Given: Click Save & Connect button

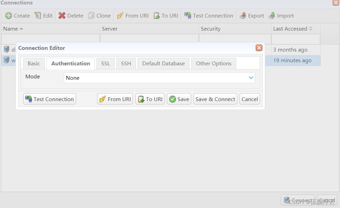Looking at the screenshot, I should point(215,99).
